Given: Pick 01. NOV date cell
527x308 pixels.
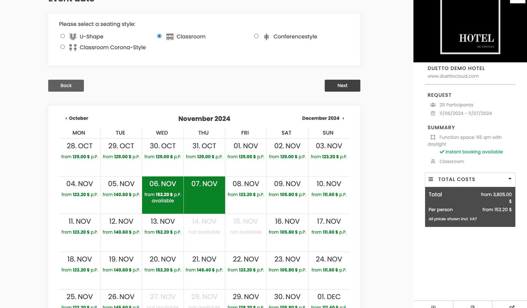Looking at the screenshot, I should tap(246, 157).
